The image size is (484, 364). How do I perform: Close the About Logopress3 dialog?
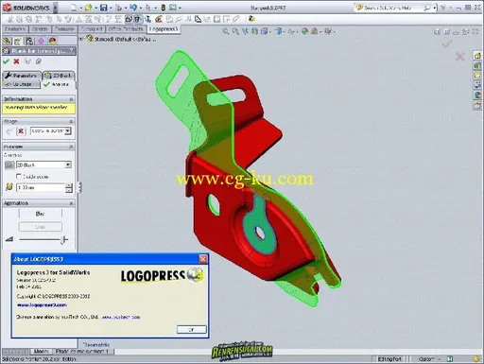tap(203, 259)
